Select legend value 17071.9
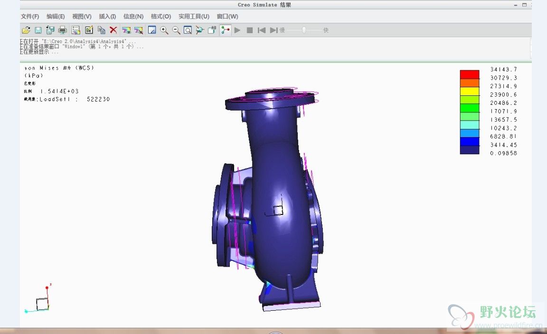The height and width of the screenshot is (334, 547). [x=503, y=111]
